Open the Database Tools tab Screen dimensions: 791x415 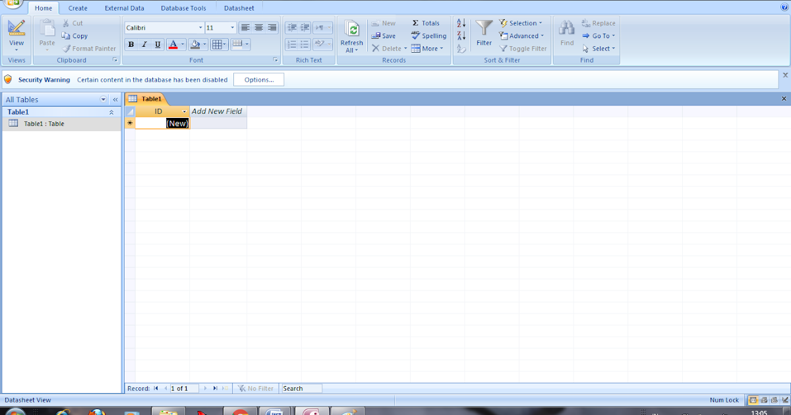[183, 8]
